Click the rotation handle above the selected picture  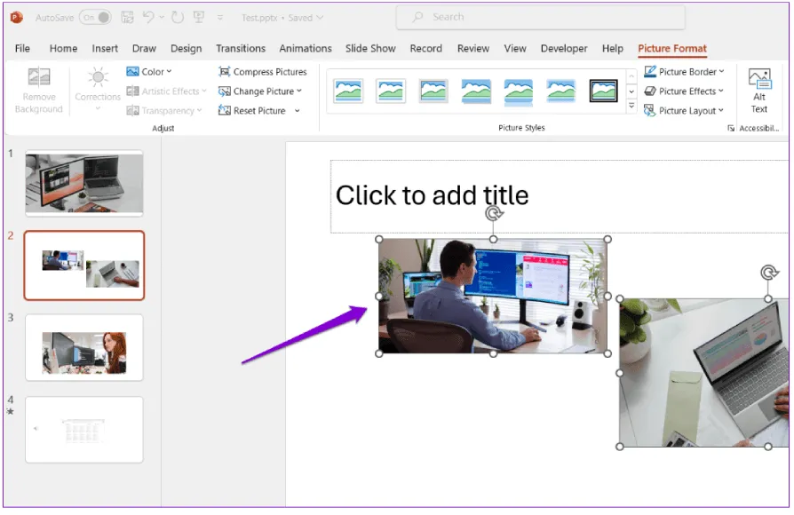(x=494, y=214)
